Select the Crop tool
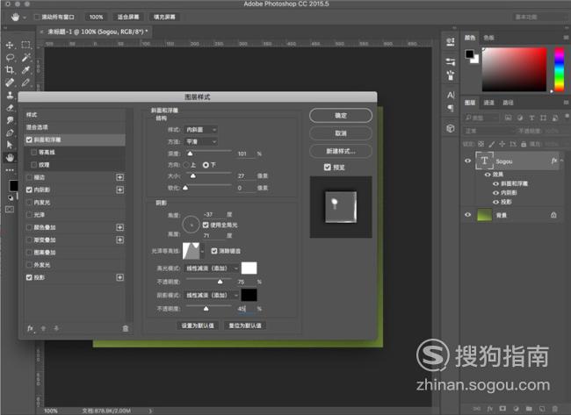This screenshot has width=571, height=415. click(x=10, y=70)
